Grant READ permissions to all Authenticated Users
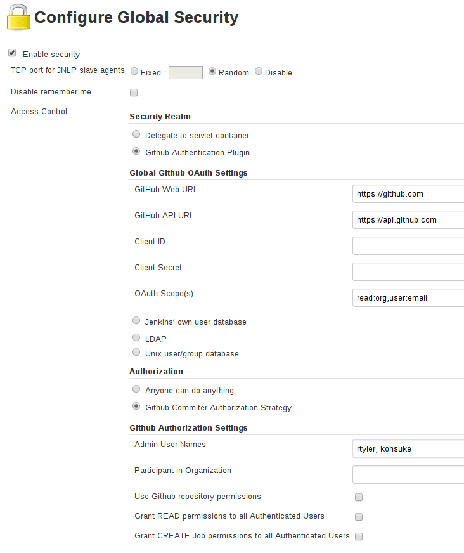Screen dimensions: 464x553 point(359,517)
